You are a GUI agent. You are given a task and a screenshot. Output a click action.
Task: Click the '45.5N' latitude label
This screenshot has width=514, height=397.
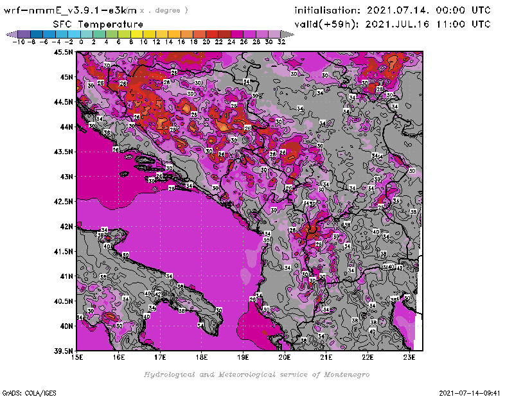(x=64, y=52)
